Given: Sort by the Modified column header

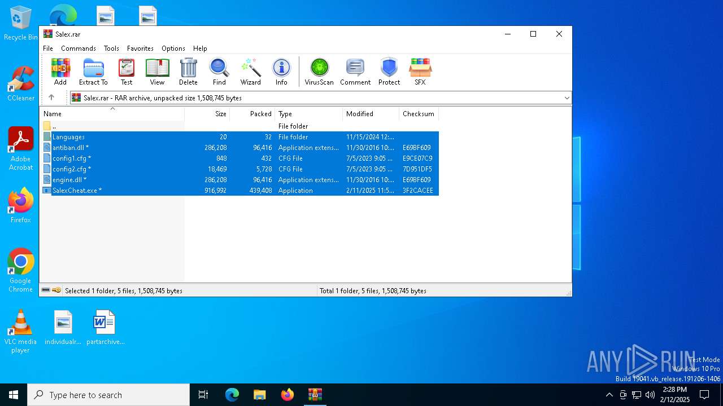Looking at the screenshot, I should [371, 114].
